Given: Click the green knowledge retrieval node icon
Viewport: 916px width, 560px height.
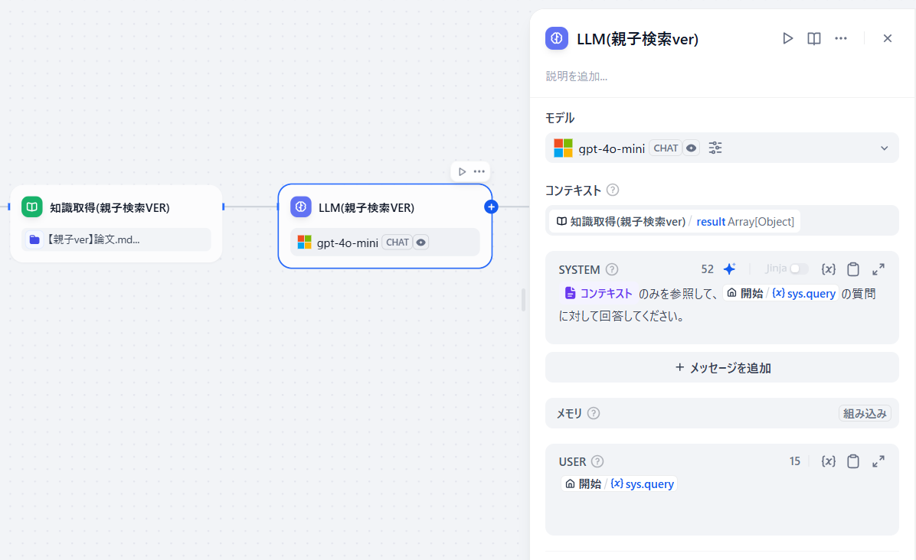Looking at the screenshot, I should click(x=32, y=207).
